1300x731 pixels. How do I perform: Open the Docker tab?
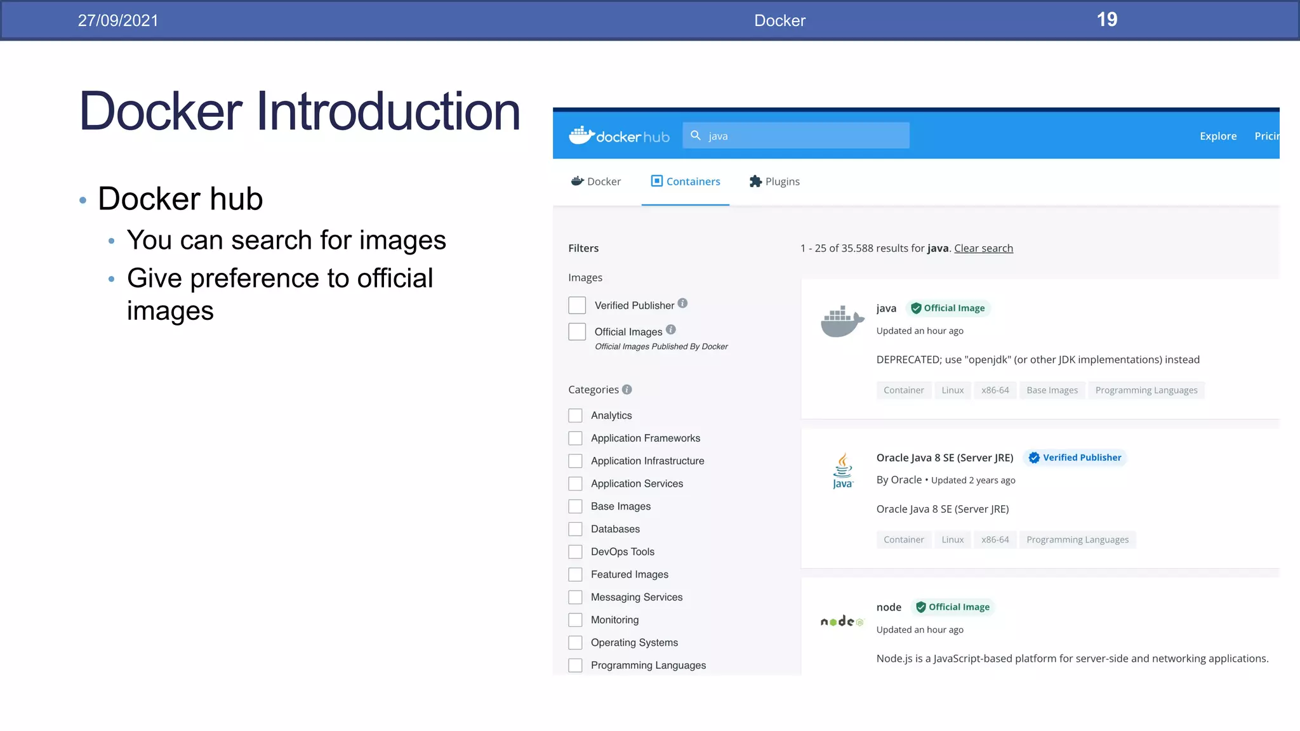coord(596,181)
